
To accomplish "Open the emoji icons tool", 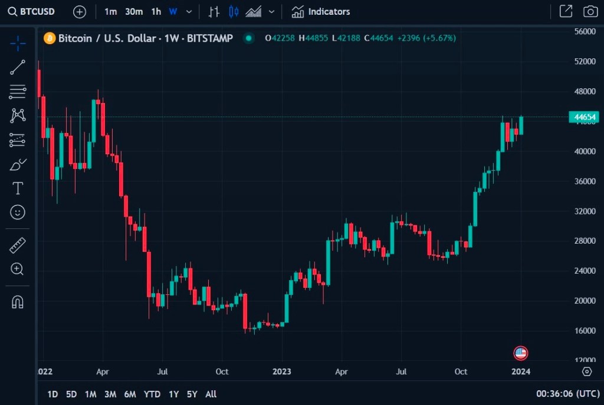I will click(x=18, y=213).
